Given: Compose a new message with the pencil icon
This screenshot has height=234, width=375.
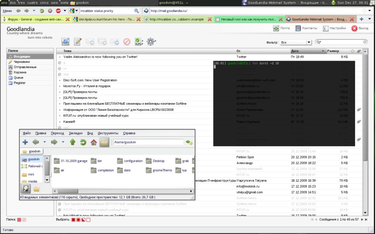Looking at the screenshot, I should point(78,41).
